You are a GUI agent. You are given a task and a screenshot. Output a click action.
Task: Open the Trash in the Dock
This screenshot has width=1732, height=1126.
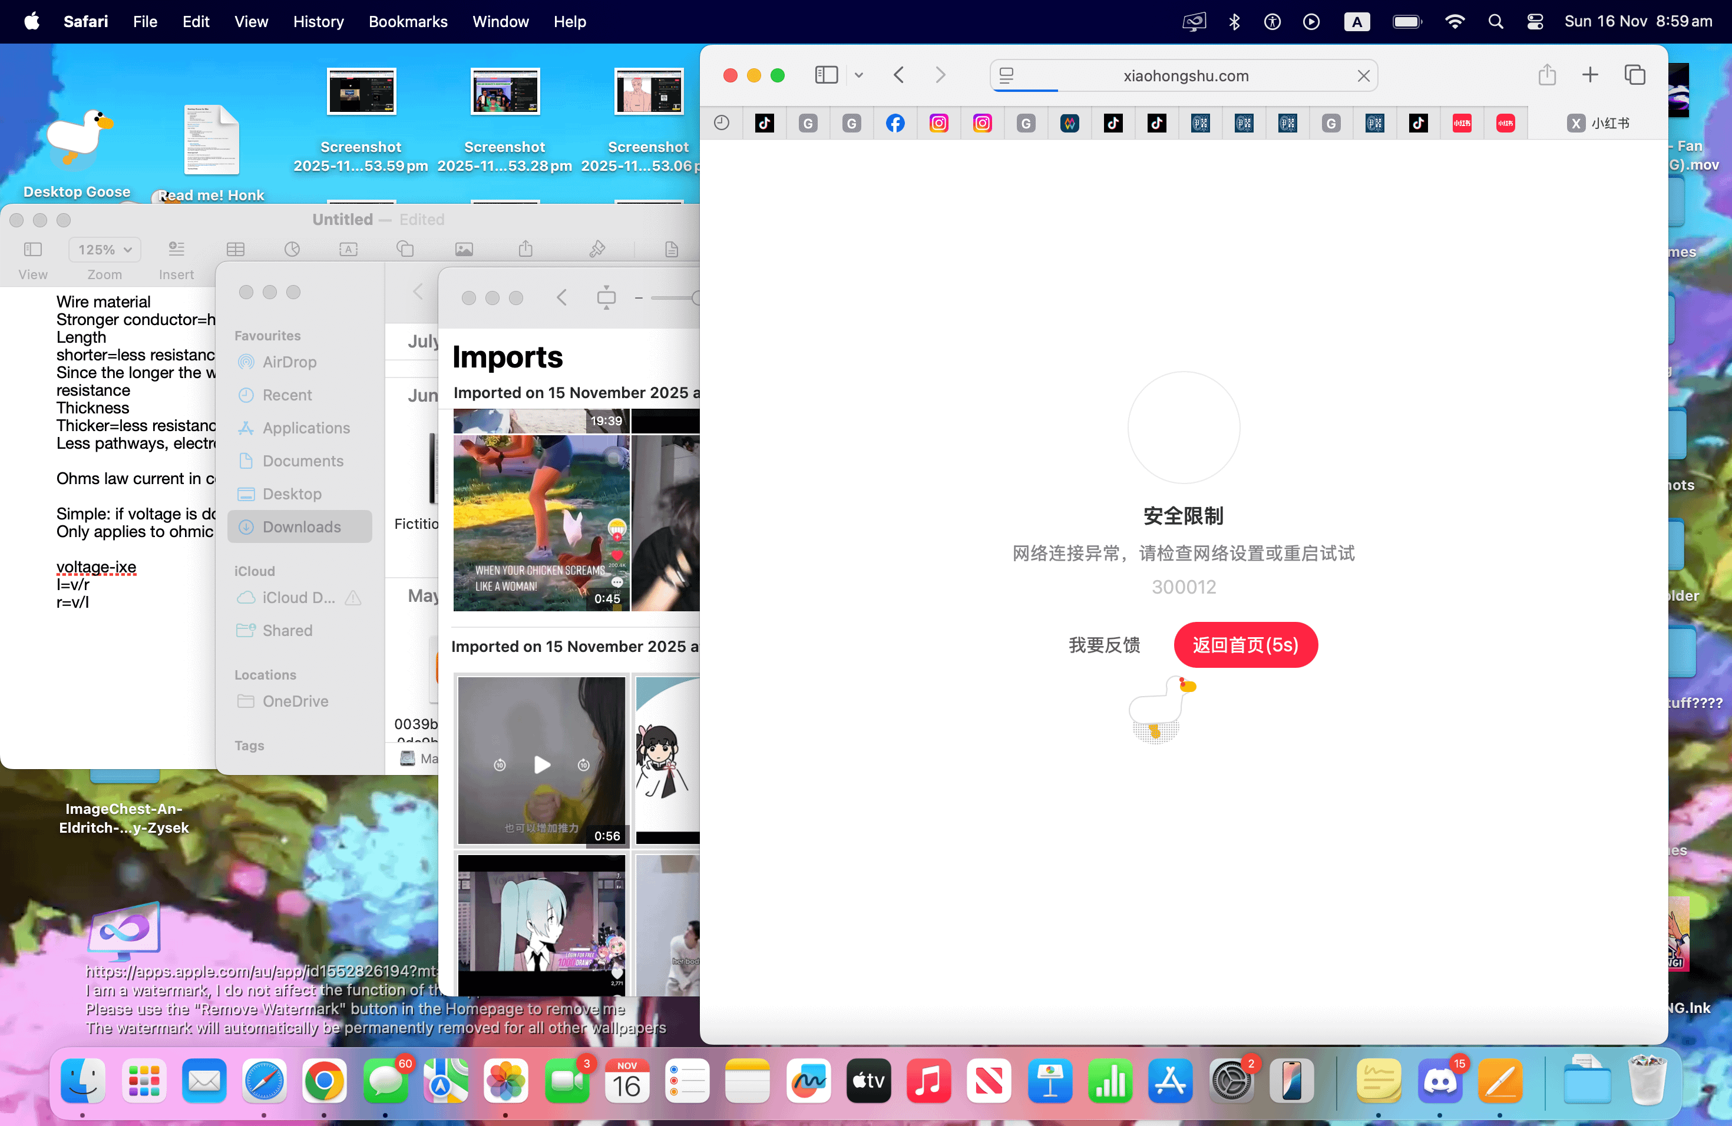click(x=1647, y=1082)
